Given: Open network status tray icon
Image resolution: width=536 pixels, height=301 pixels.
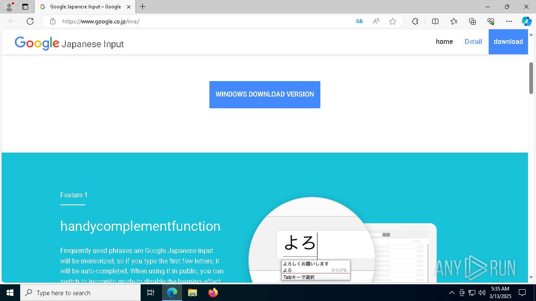Looking at the screenshot, I should click(472, 293).
